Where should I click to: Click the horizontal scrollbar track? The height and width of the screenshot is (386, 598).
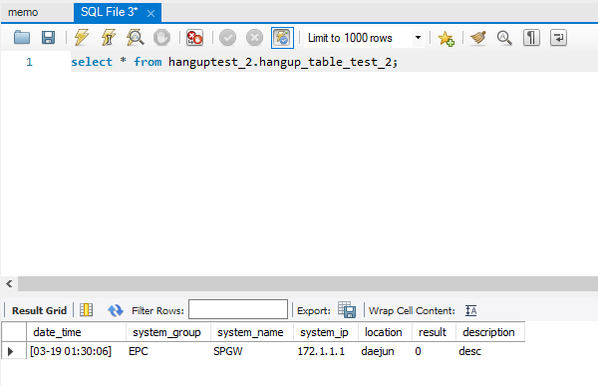click(308, 283)
